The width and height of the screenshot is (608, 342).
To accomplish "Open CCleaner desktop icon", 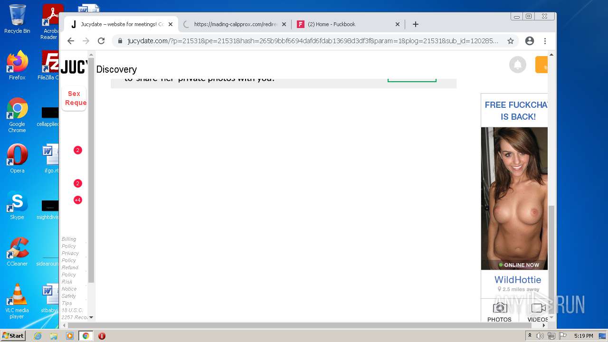I will point(17,252).
